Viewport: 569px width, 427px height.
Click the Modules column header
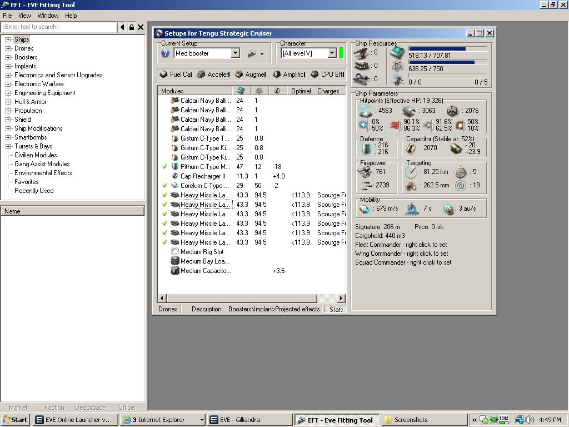coord(195,91)
